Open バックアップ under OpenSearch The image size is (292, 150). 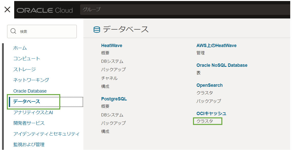[x=209, y=101]
